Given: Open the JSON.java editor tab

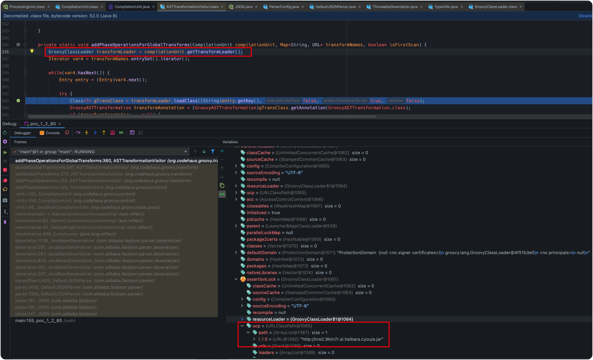Looking at the screenshot, I should click(244, 7).
